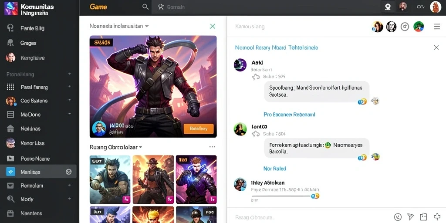Open the Pro Eacanee Rebenaml link

(x=289, y=115)
